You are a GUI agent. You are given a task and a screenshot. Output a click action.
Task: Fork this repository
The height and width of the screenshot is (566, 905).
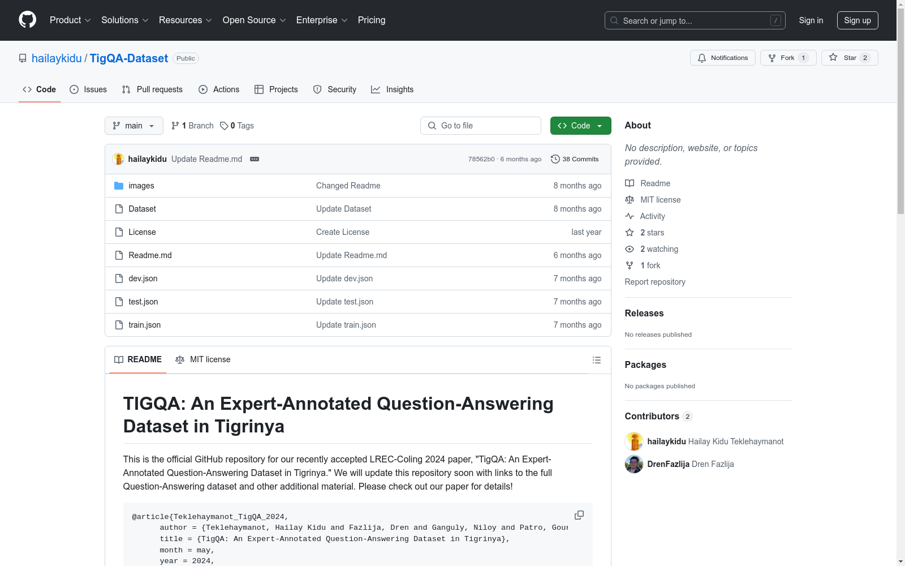788,58
